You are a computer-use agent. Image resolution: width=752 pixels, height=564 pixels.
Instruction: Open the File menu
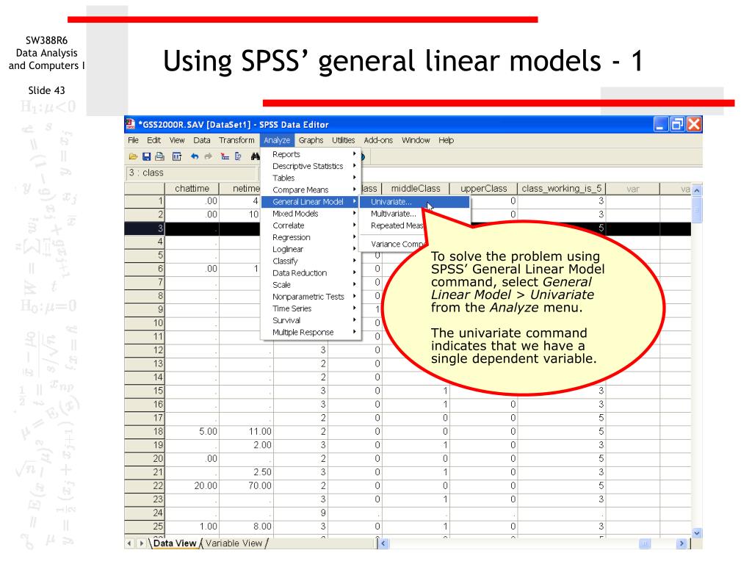(x=134, y=140)
